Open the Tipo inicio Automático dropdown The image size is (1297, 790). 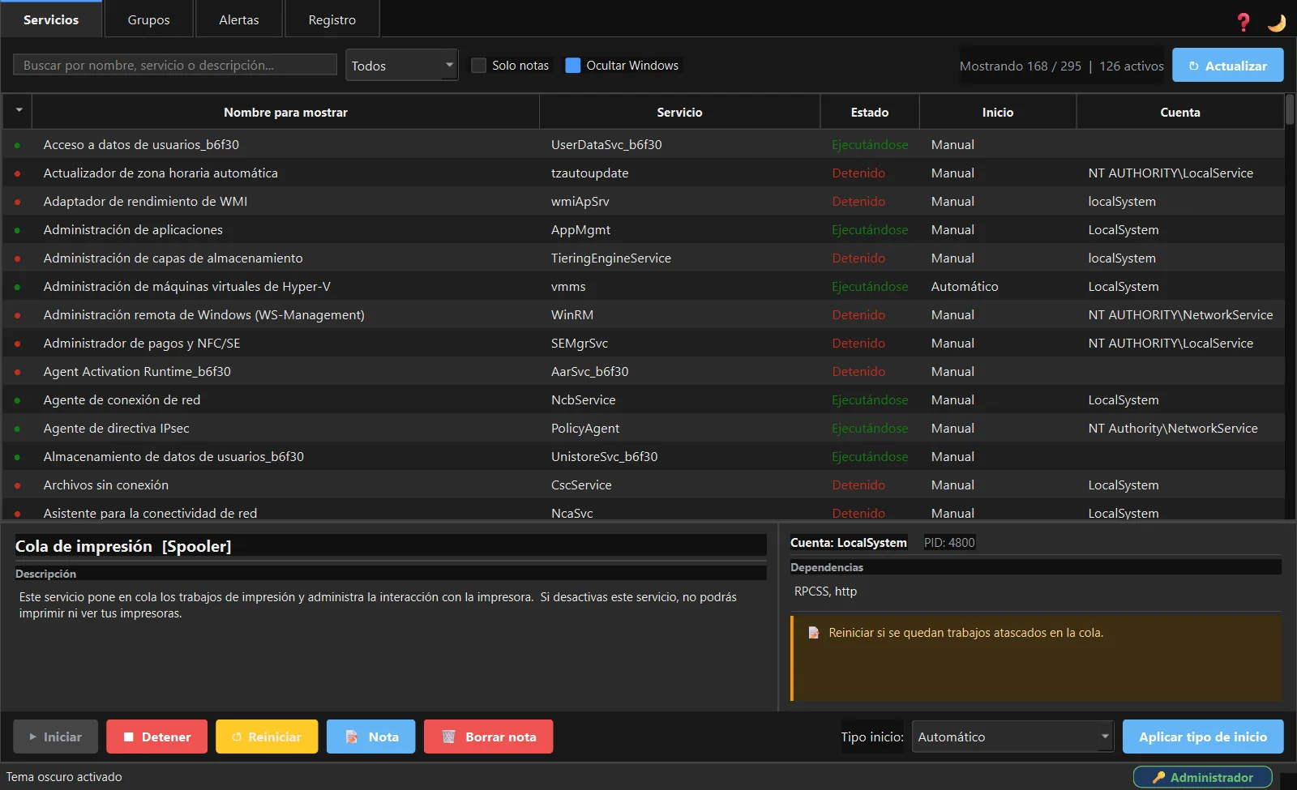coord(1012,737)
